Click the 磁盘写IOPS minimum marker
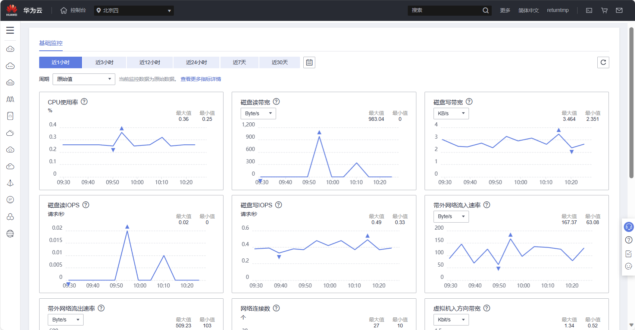The image size is (635, 330). coord(279,257)
